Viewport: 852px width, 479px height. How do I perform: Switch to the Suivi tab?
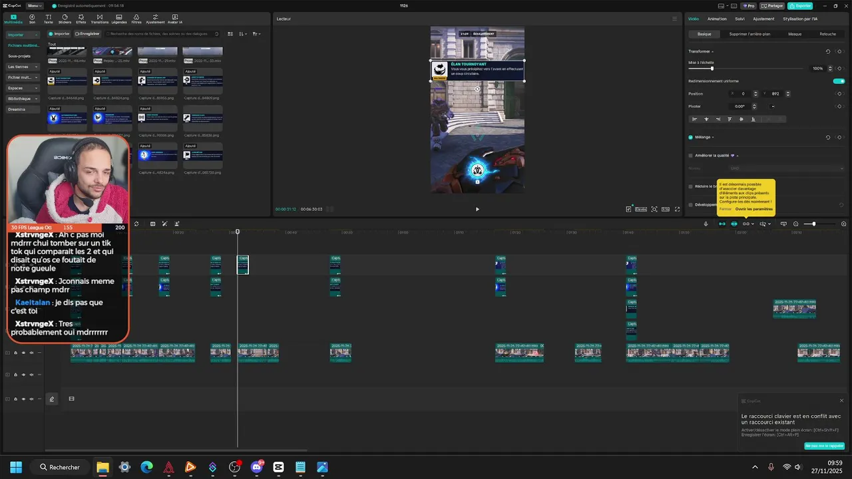tap(740, 19)
